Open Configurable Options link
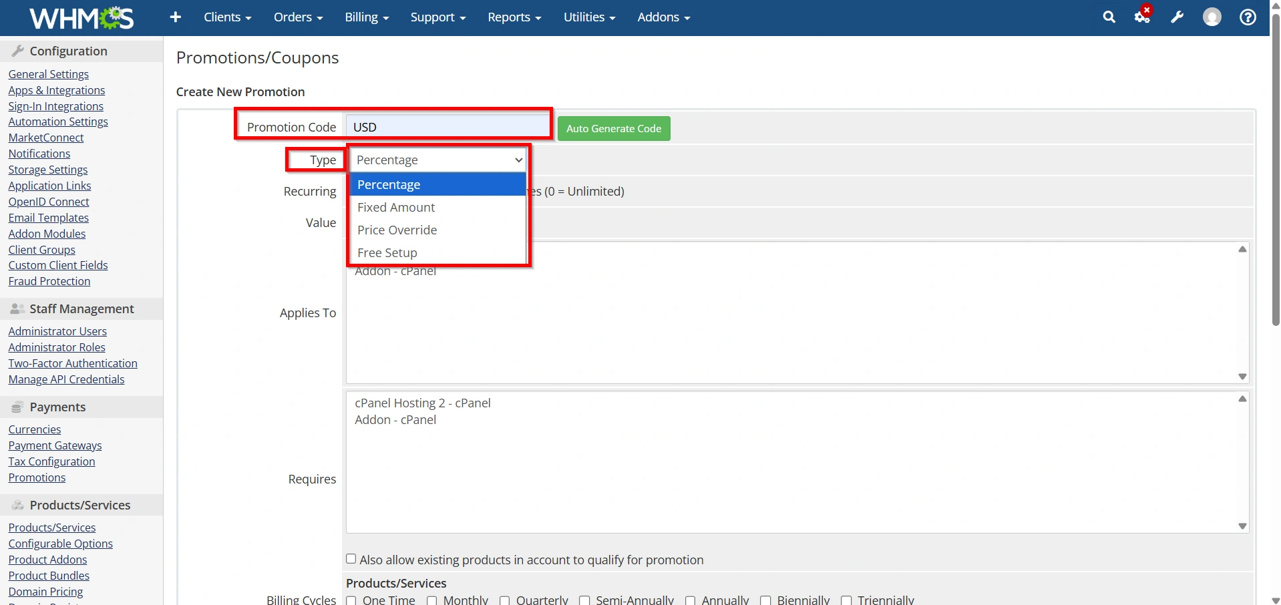The height and width of the screenshot is (605, 1281). (60, 544)
